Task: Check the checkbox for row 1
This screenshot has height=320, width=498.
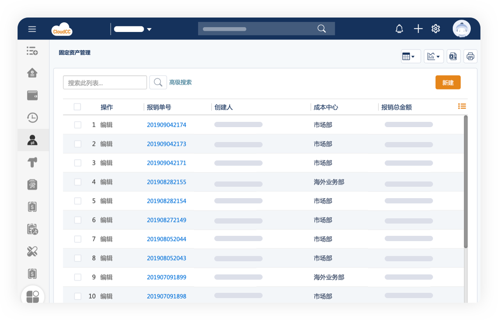Action: [x=78, y=125]
